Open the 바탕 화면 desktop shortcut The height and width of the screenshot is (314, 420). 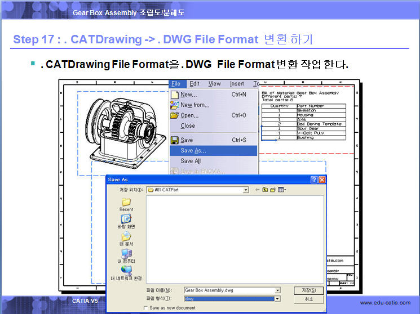click(x=126, y=219)
